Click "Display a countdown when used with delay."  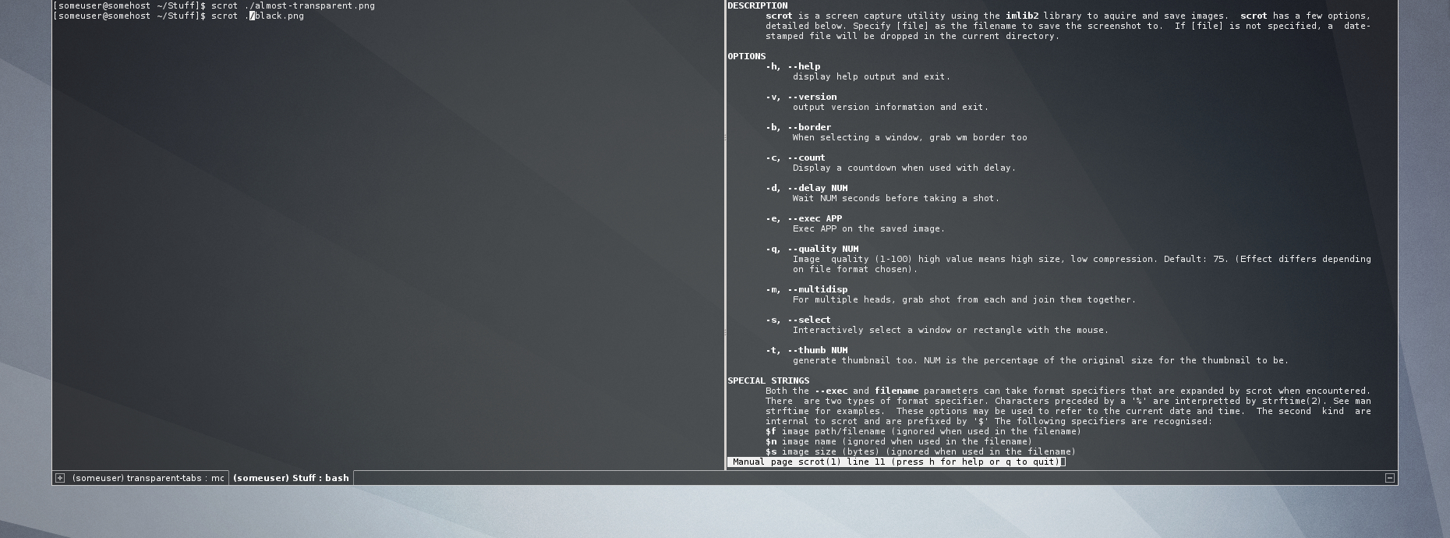pyautogui.click(x=904, y=168)
